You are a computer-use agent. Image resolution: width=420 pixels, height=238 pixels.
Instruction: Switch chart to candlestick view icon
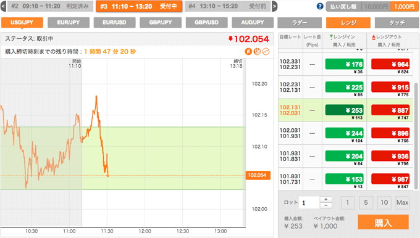click(248, 52)
